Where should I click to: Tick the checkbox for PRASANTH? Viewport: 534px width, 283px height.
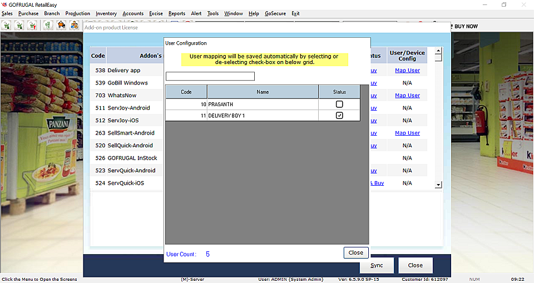tap(339, 104)
